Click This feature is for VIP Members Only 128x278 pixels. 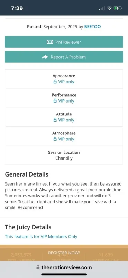(x=41, y=237)
